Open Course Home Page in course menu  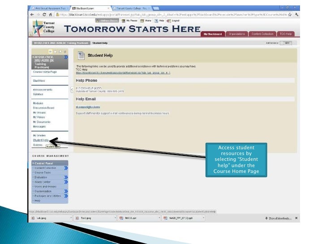45,72
